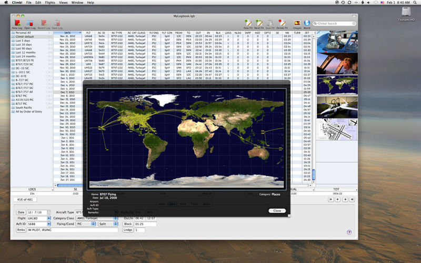Click the New Log toolbar icon
421x263 pixels.
pos(17,23)
